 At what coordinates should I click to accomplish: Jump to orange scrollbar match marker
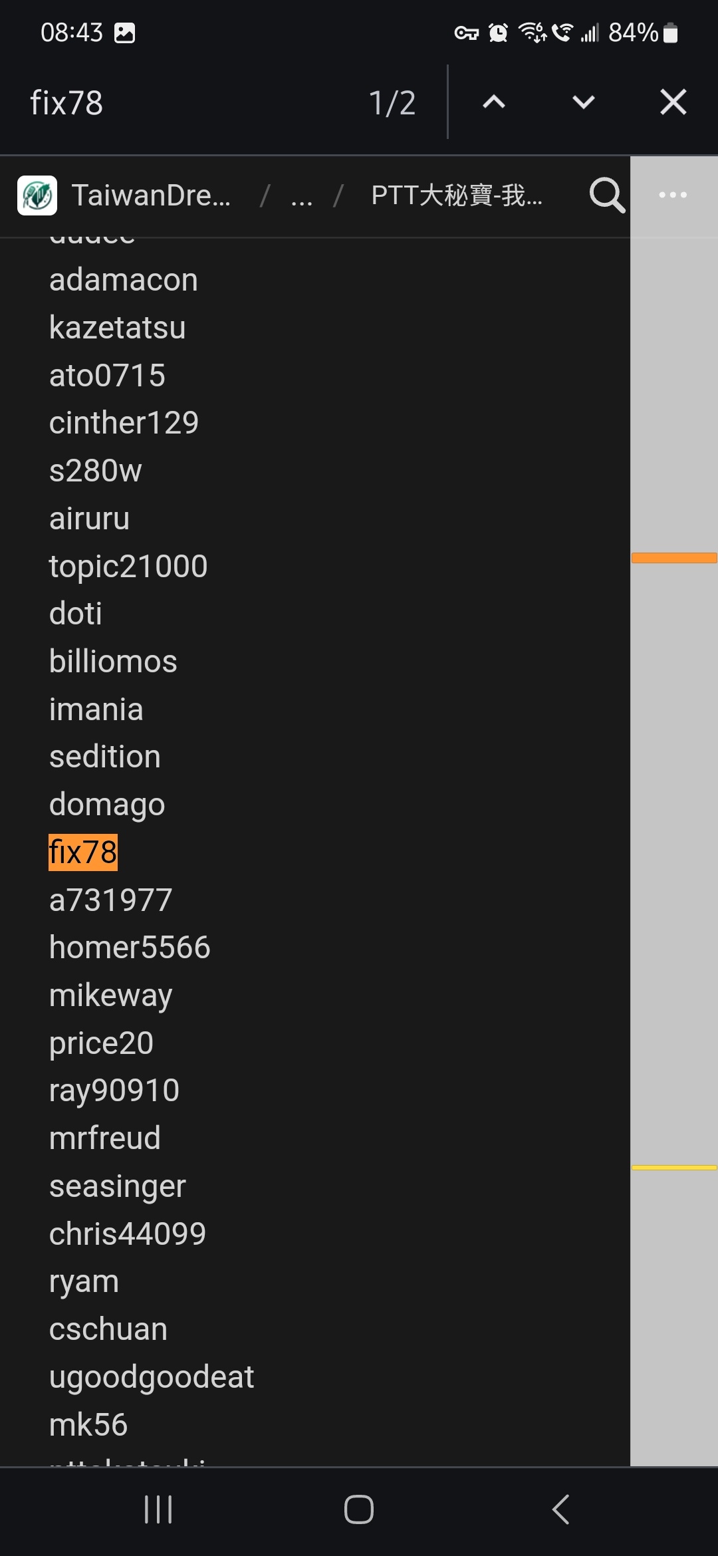(x=674, y=558)
